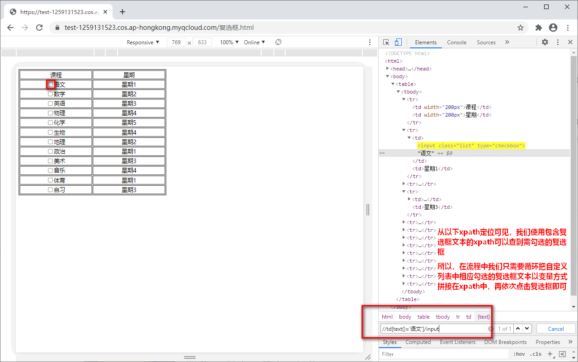Open the Computed styles tab
The height and width of the screenshot is (362, 578).
(x=418, y=342)
